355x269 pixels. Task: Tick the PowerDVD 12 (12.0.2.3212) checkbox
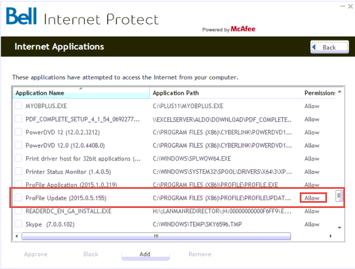click(19, 132)
